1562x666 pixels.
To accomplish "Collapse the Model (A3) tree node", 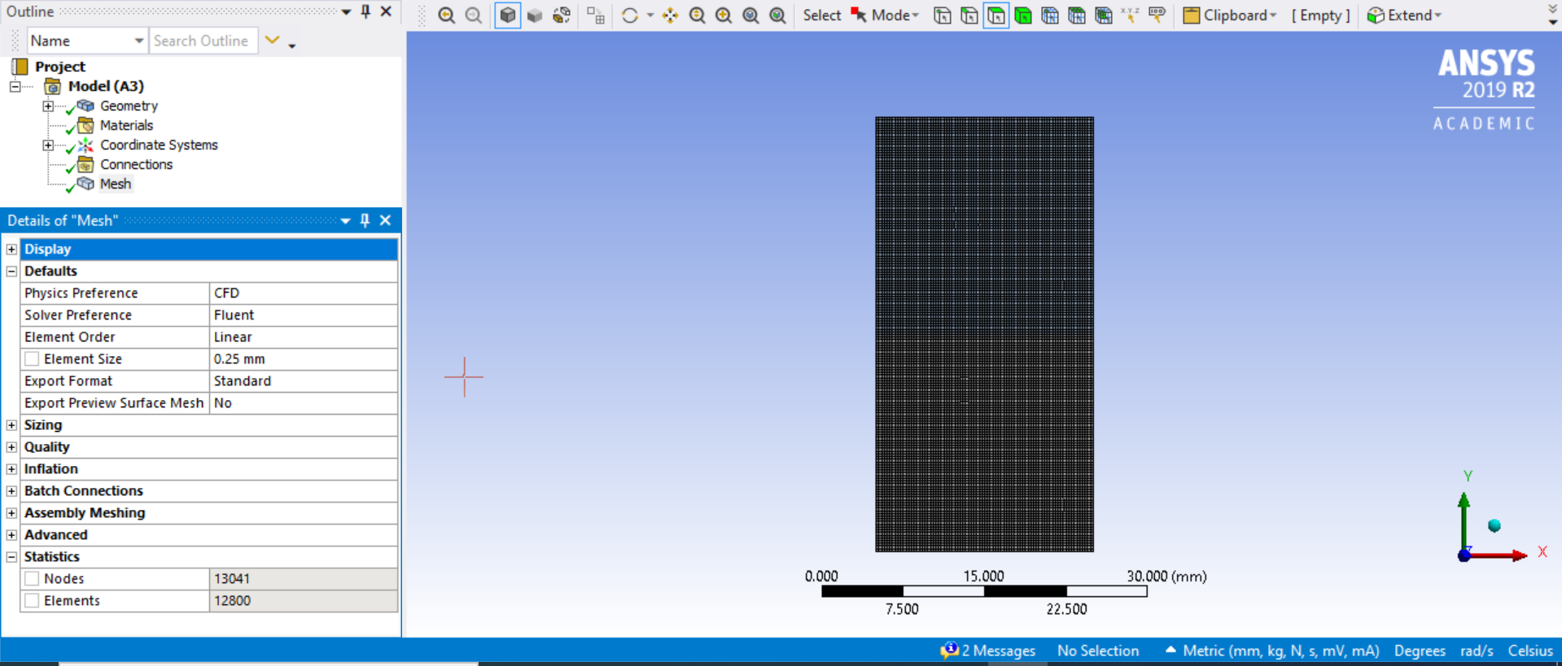I will click(15, 86).
